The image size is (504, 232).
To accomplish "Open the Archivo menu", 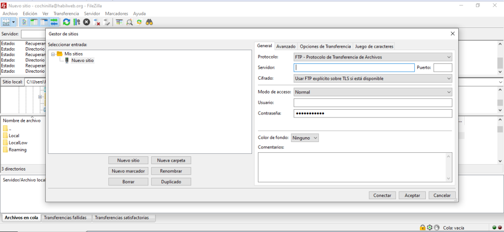I will (x=10, y=13).
